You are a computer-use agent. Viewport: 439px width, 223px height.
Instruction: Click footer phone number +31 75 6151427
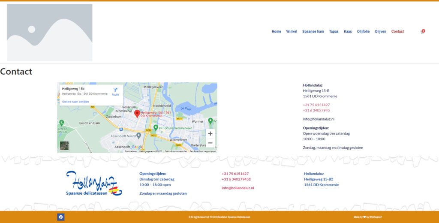pos(235,174)
